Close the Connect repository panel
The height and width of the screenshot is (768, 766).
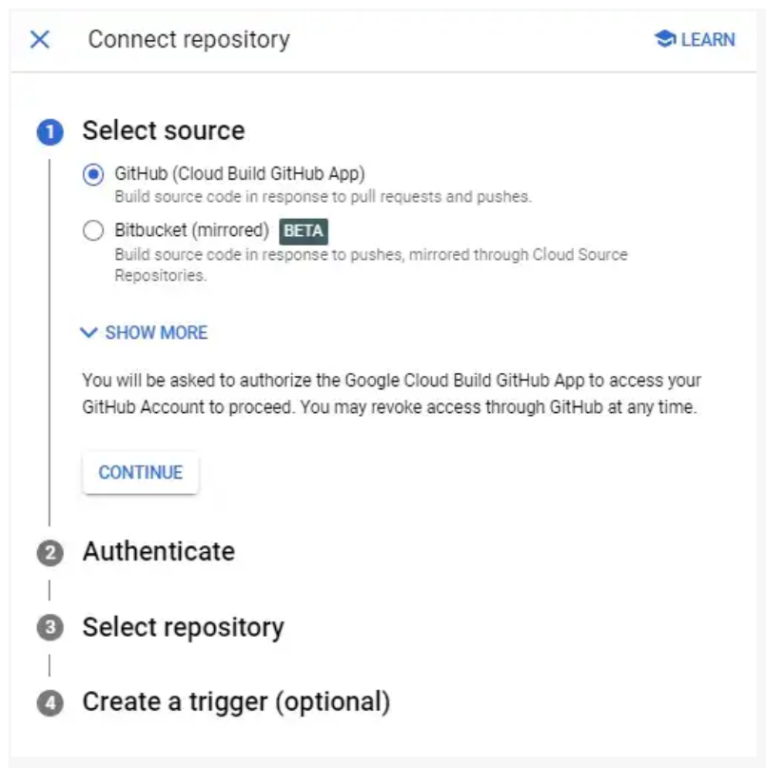point(40,40)
